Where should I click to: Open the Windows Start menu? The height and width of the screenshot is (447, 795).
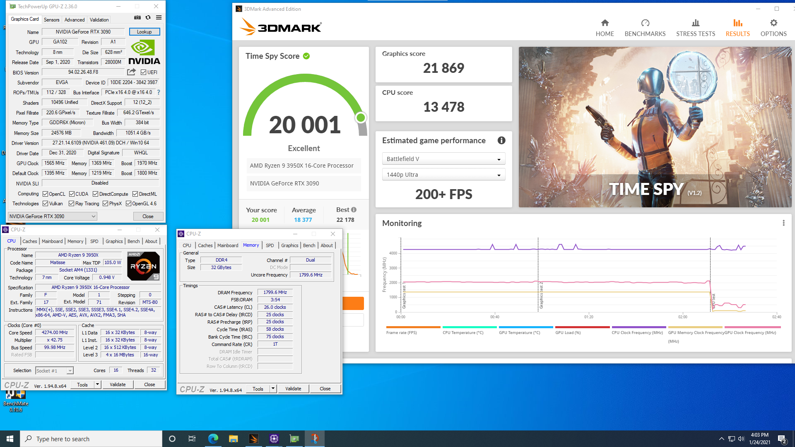pyautogui.click(x=10, y=439)
